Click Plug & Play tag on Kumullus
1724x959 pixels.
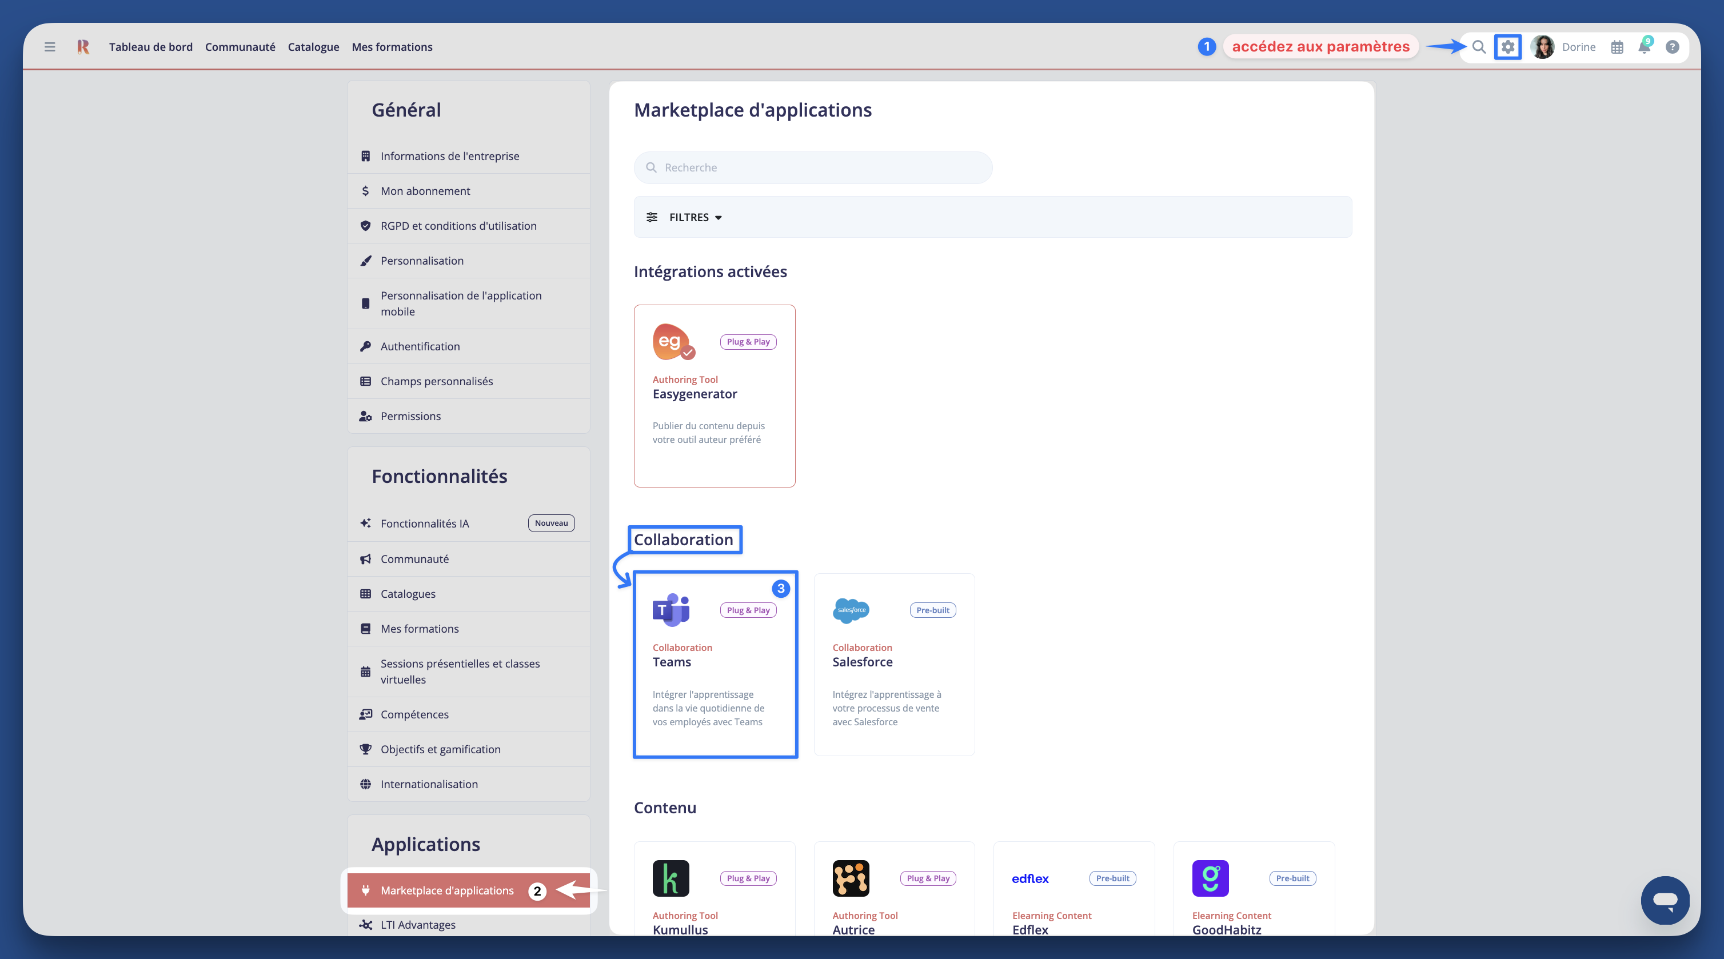point(748,878)
